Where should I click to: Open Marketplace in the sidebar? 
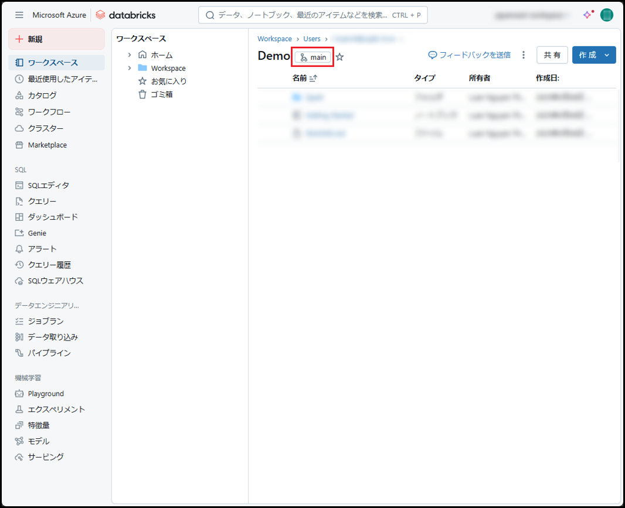(57, 145)
